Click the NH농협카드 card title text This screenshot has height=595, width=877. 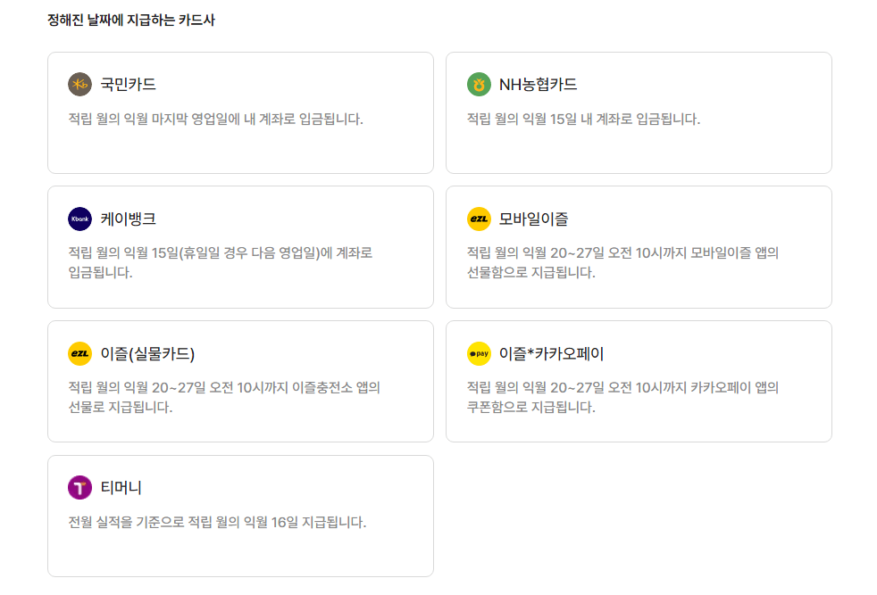(536, 86)
